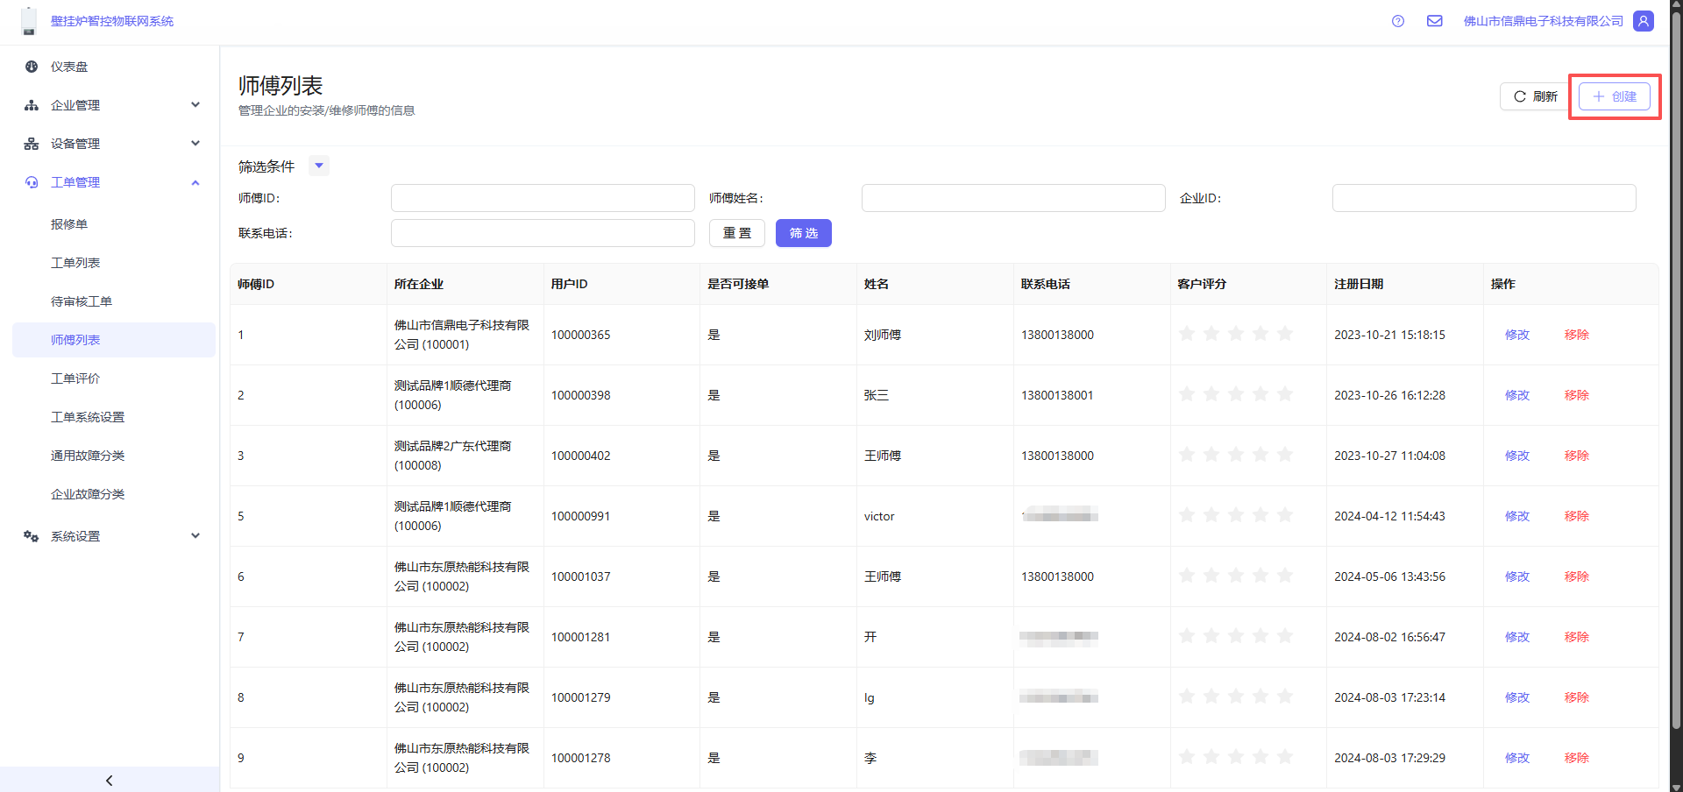Click the 师傅姓名 input field
1683x792 pixels.
click(x=1012, y=198)
